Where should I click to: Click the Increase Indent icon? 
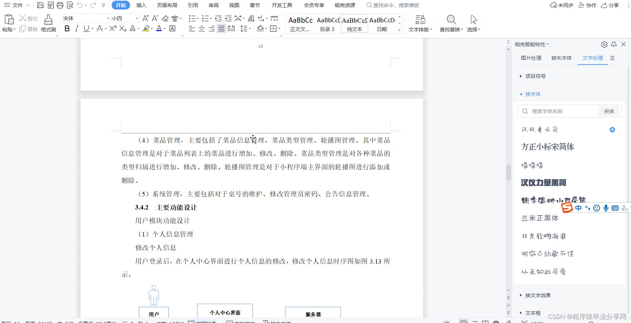229,18
